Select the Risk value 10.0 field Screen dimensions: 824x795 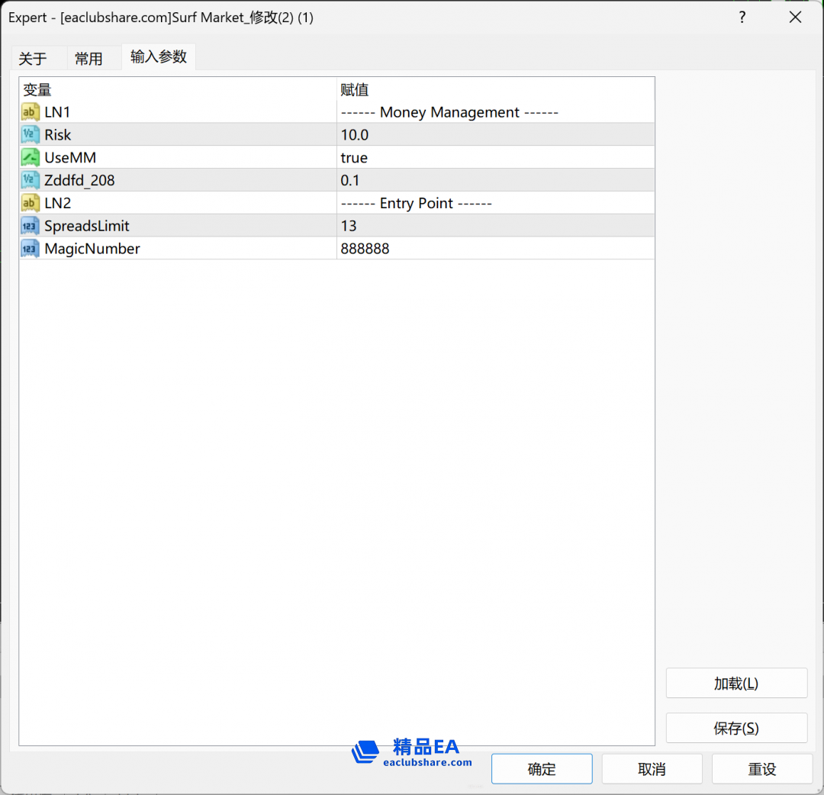[494, 135]
